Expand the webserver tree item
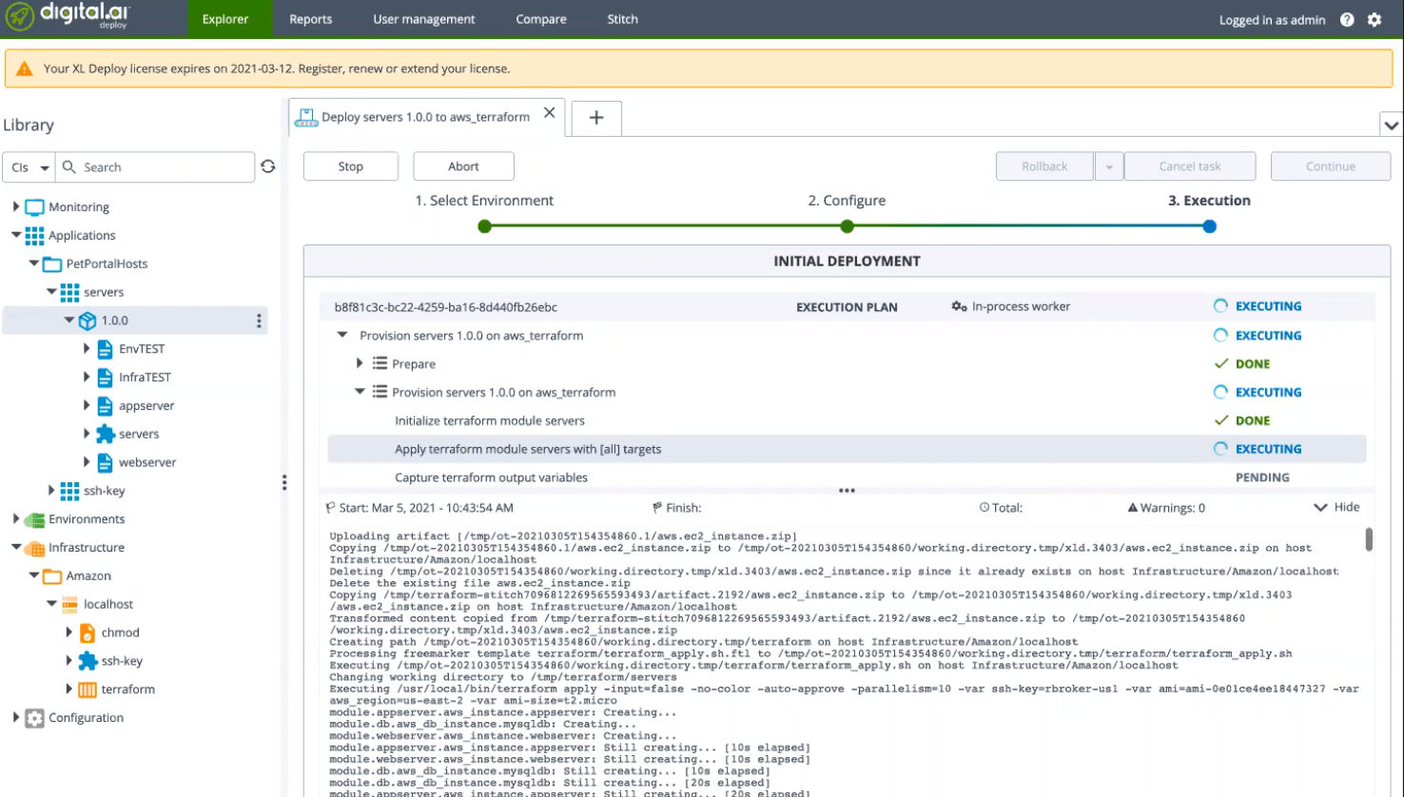The height and width of the screenshot is (797, 1404). pos(87,462)
